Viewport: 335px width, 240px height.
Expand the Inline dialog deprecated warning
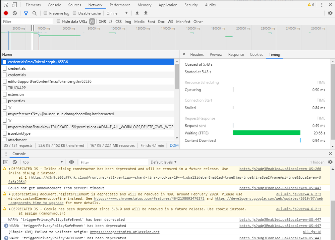(x=10, y=169)
